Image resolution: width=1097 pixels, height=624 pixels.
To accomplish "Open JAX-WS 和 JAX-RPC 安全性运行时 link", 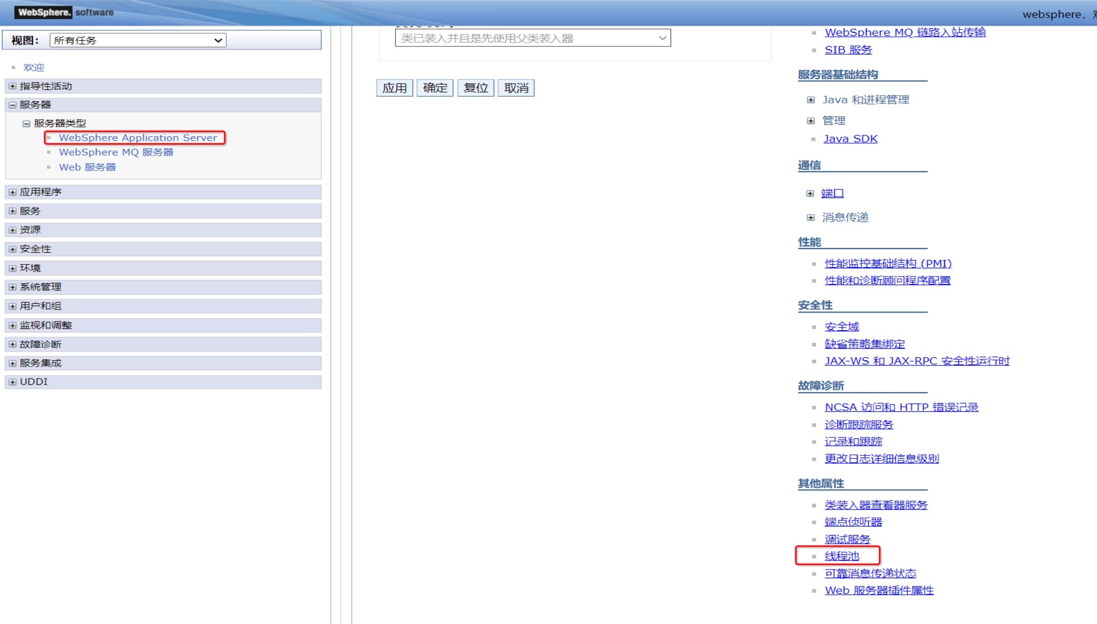I will pyautogui.click(x=917, y=361).
